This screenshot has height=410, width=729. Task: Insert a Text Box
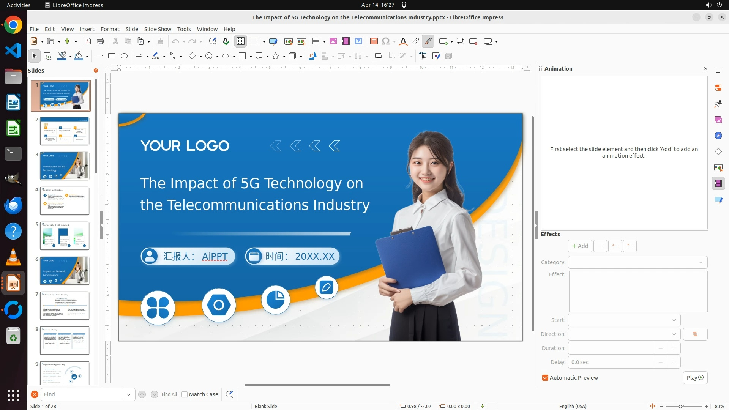[374, 41]
